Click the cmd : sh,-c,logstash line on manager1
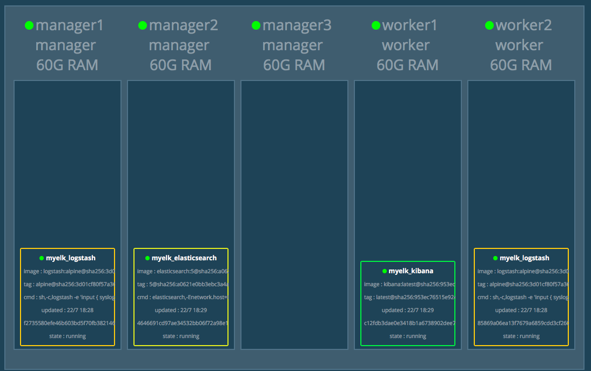591x371 pixels. (x=69, y=298)
